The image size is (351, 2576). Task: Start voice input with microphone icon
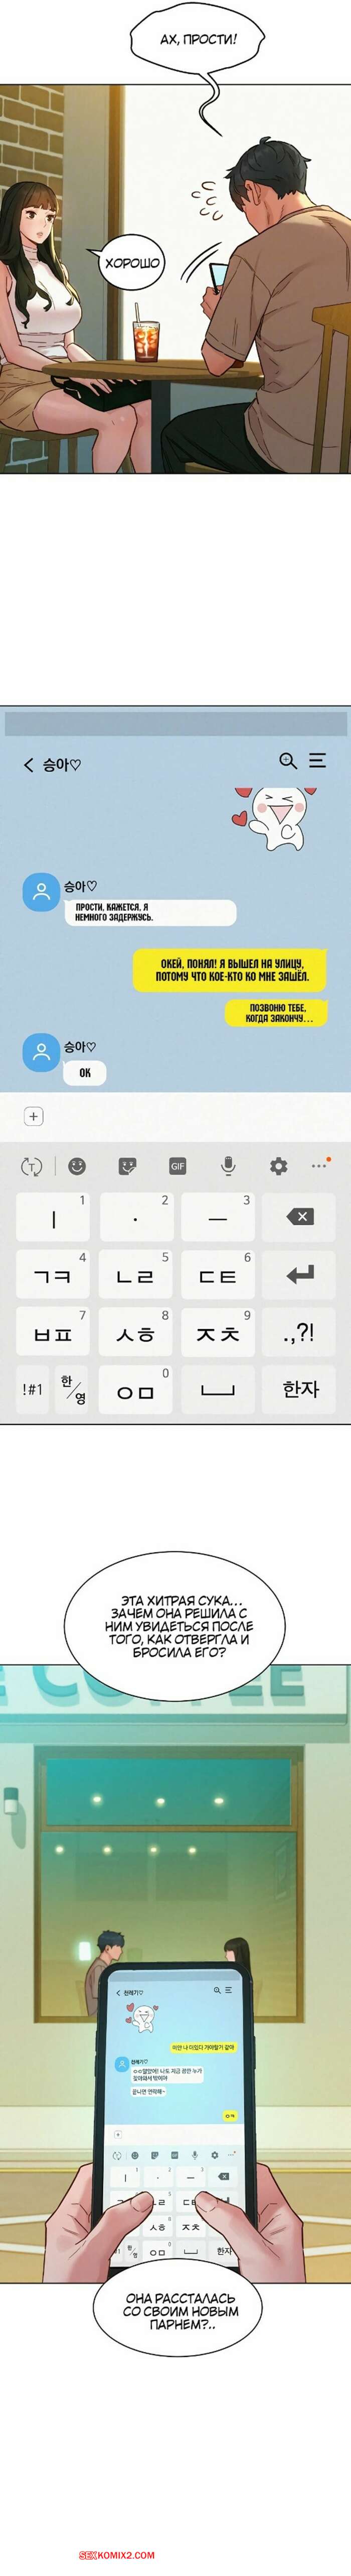tap(228, 1166)
